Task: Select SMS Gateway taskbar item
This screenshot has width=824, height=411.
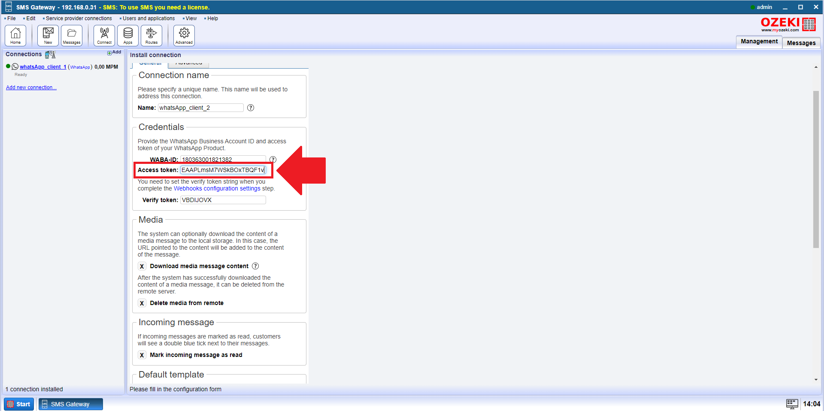Action: 71,404
